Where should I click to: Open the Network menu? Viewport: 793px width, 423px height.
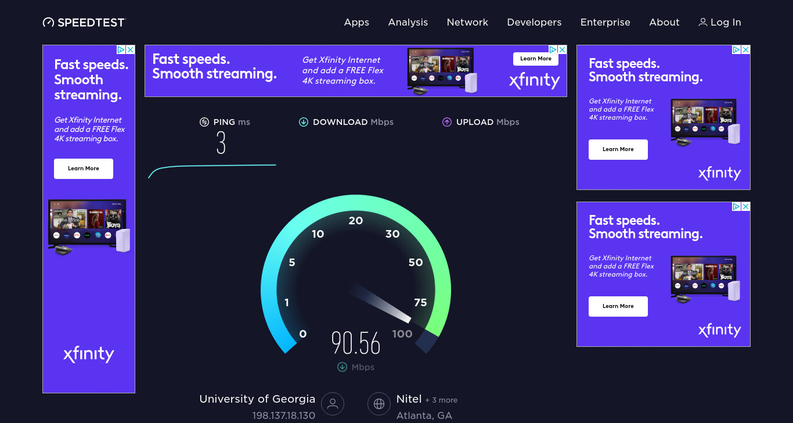467,22
